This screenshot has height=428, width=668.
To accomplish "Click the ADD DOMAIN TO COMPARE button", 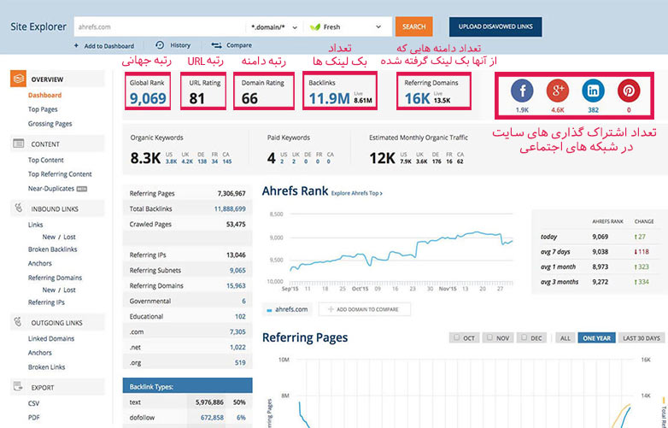I will point(364,309).
